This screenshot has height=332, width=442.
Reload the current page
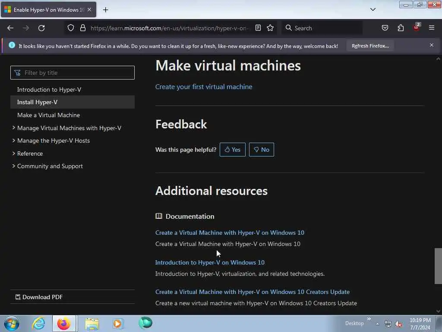pos(41,28)
